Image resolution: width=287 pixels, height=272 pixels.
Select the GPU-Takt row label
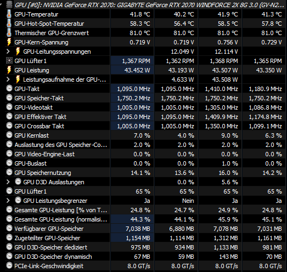tap(27, 89)
